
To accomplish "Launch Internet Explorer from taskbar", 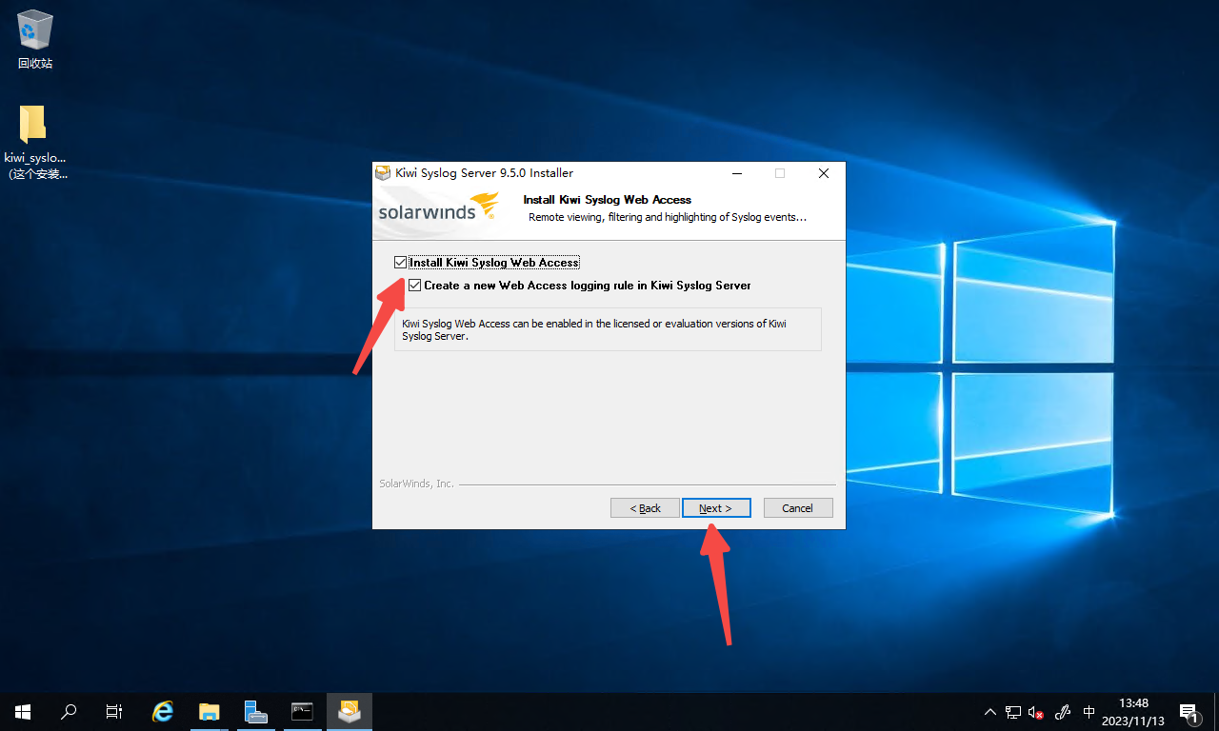I will (x=163, y=711).
